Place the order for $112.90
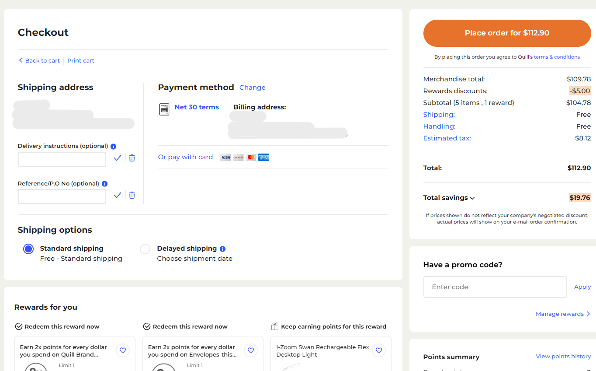596x371 pixels. (x=507, y=33)
